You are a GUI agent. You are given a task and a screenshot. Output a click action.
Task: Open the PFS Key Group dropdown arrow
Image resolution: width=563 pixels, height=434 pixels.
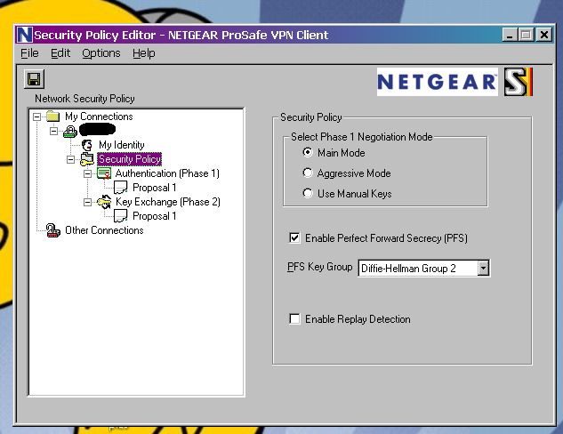483,269
